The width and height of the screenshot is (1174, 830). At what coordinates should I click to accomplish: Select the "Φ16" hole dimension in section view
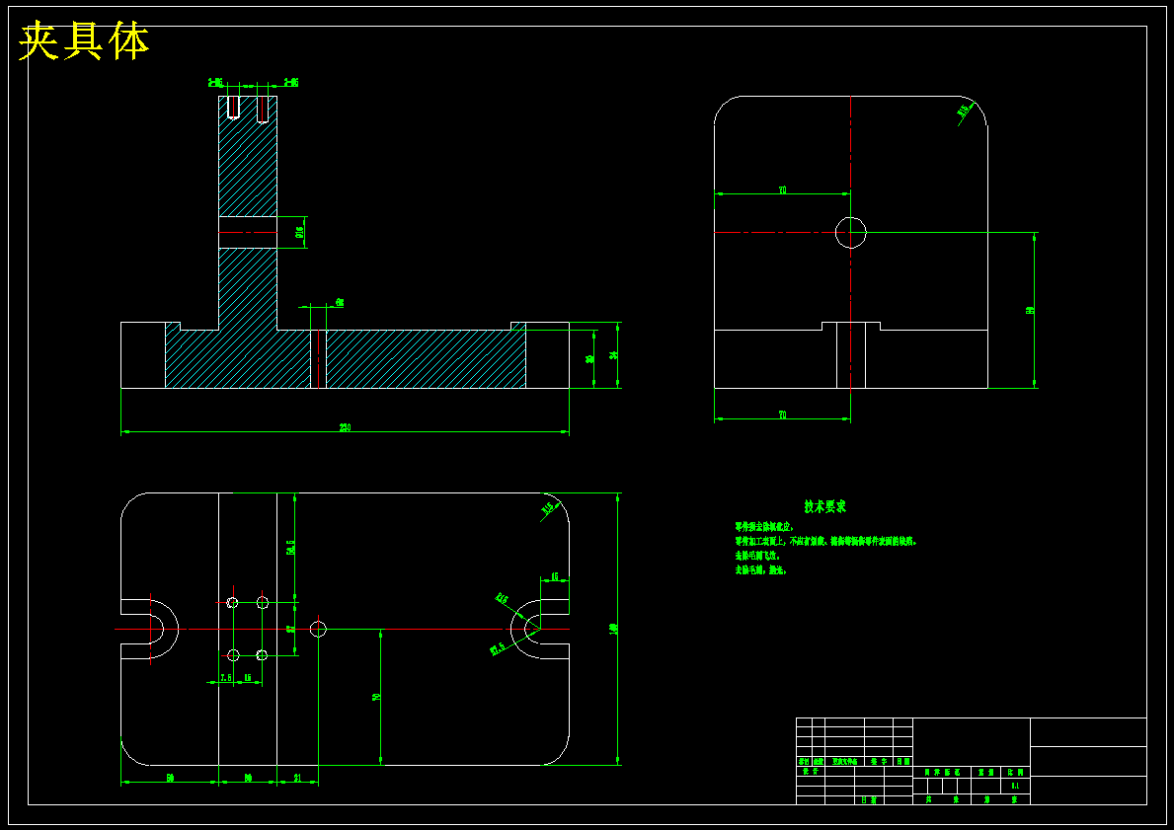[299, 233]
